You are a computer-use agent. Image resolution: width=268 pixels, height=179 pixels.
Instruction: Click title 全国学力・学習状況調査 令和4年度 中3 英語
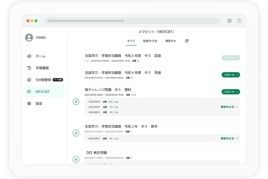[123, 73]
